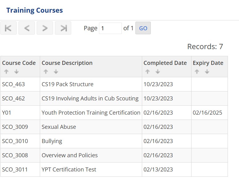The image size is (239, 190).
Task: Jump to the last page of records
Action: click(x=63, y=28)
